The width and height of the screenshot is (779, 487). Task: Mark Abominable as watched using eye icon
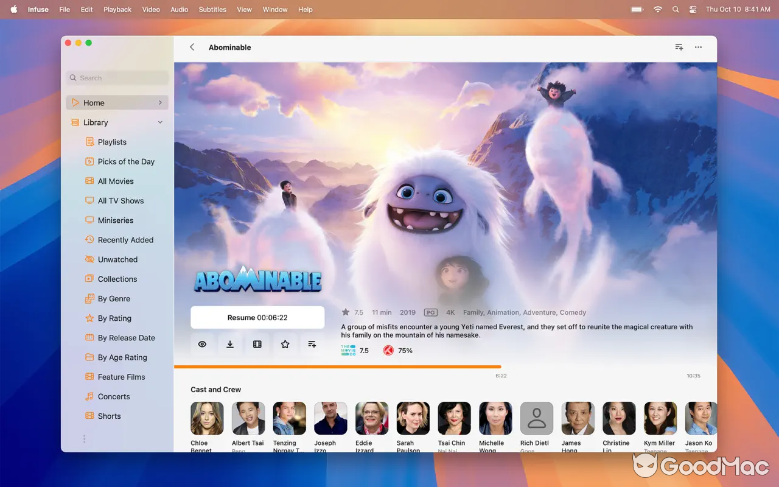click(x=202, y=344)
